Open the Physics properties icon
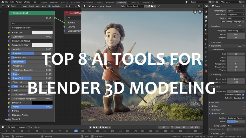The image size is (246, 138). point(206,52)
